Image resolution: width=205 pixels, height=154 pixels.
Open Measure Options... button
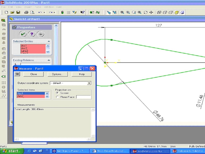[57, 74]
